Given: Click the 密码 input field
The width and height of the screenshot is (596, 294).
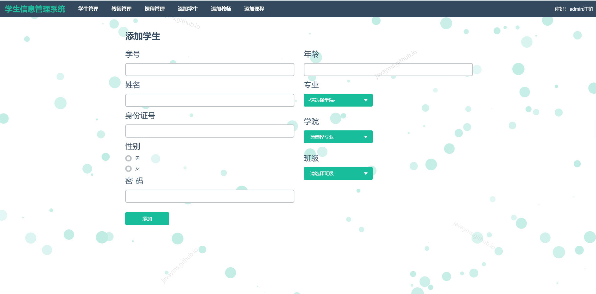Looking at the screenshot, I should pyautogui.click(x=210, y=196).
